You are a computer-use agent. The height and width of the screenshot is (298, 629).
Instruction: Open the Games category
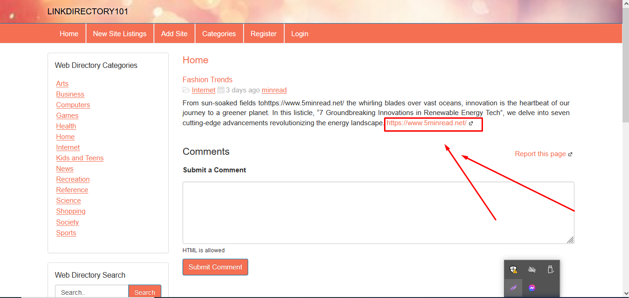[x=67, y=116]
